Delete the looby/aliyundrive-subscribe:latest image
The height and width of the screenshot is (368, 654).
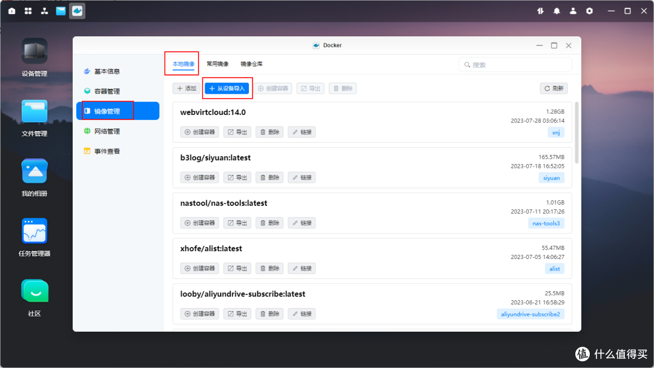click(269, 314)
